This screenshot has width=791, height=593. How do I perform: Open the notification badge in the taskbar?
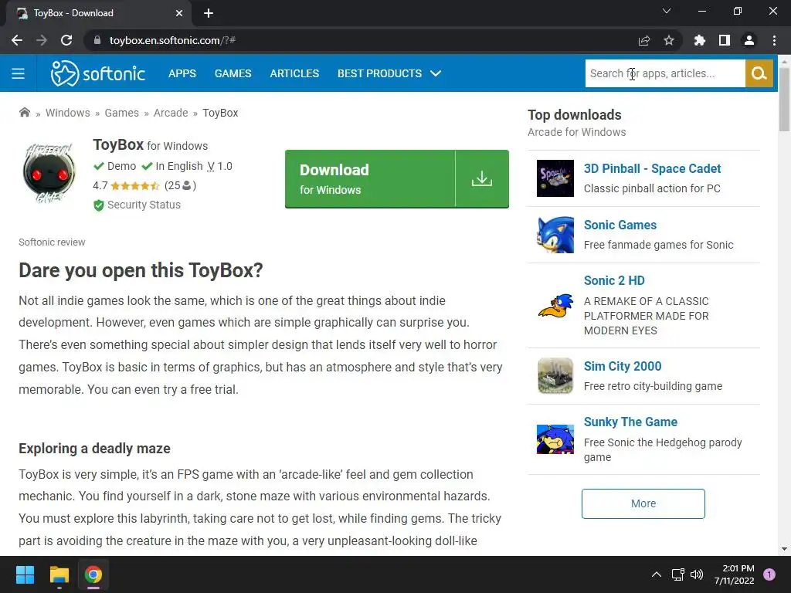[x=769, y=574]
